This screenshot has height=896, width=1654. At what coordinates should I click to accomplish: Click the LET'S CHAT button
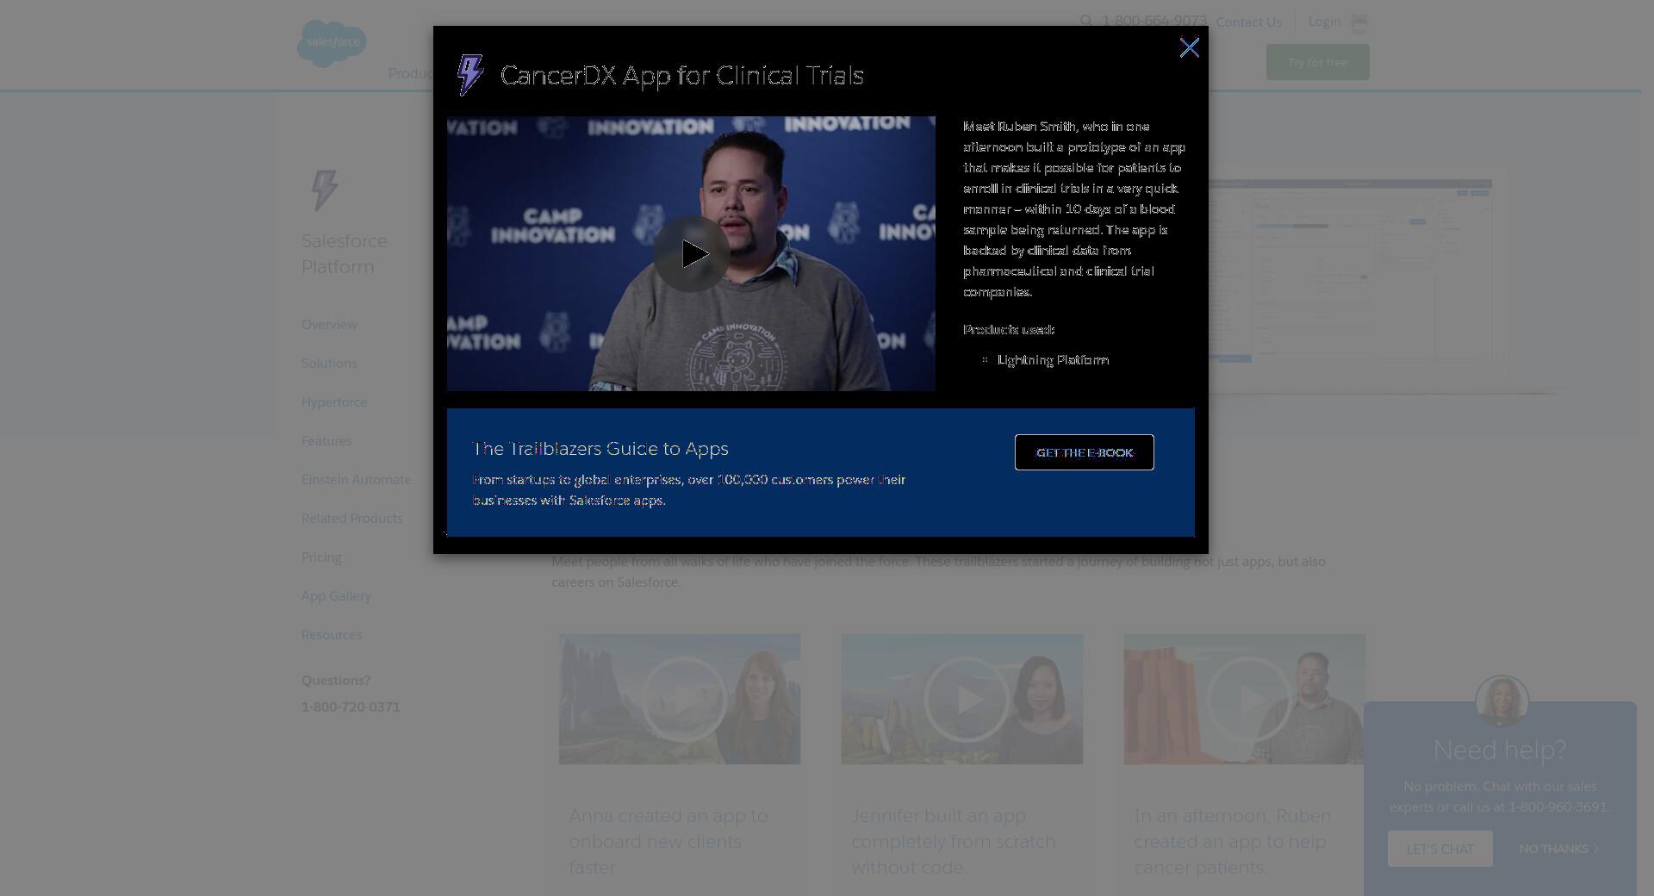pos(1439,849)
